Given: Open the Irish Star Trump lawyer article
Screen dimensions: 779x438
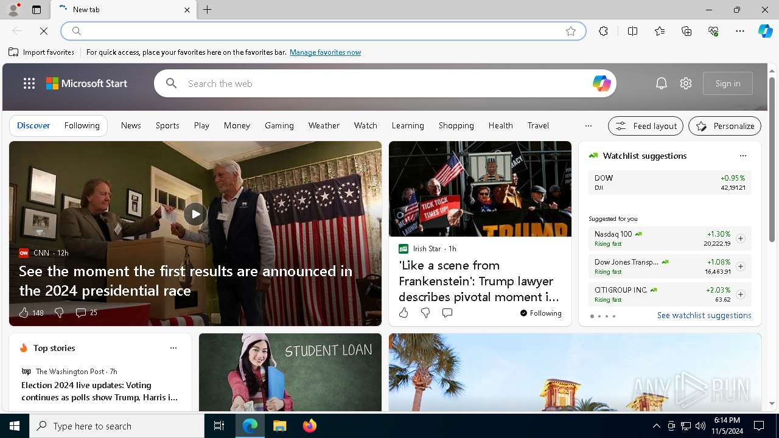Looking at the screenshot, I should click(478, 281).
